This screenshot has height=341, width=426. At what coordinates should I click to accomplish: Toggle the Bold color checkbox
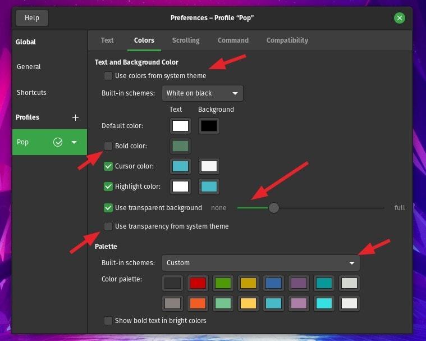coord(108,146)
